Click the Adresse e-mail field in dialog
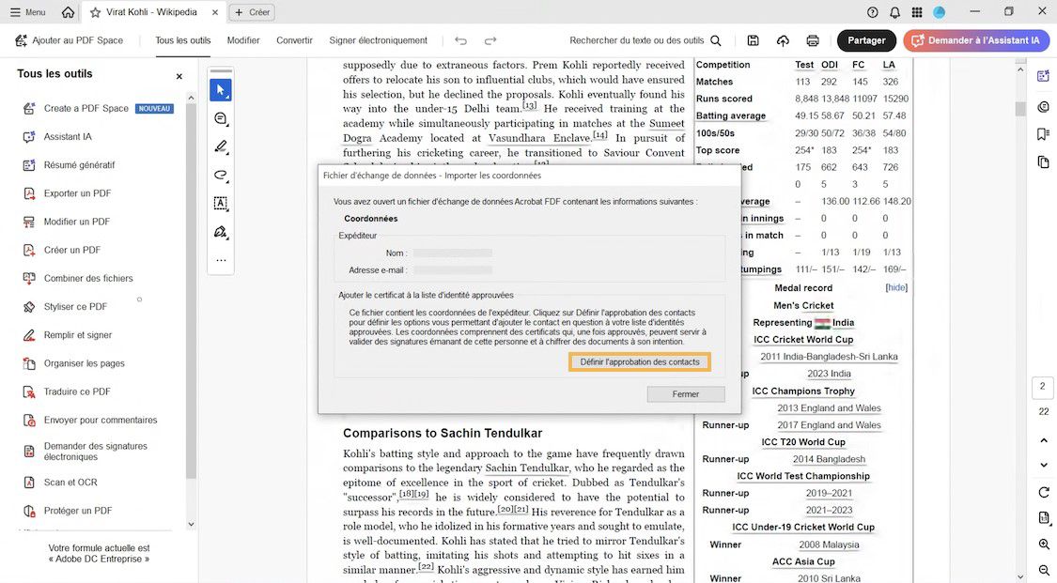This screenshot has width=1057, height=583. (452, 270)
